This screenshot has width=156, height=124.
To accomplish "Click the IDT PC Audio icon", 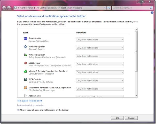I will [26, 79].
